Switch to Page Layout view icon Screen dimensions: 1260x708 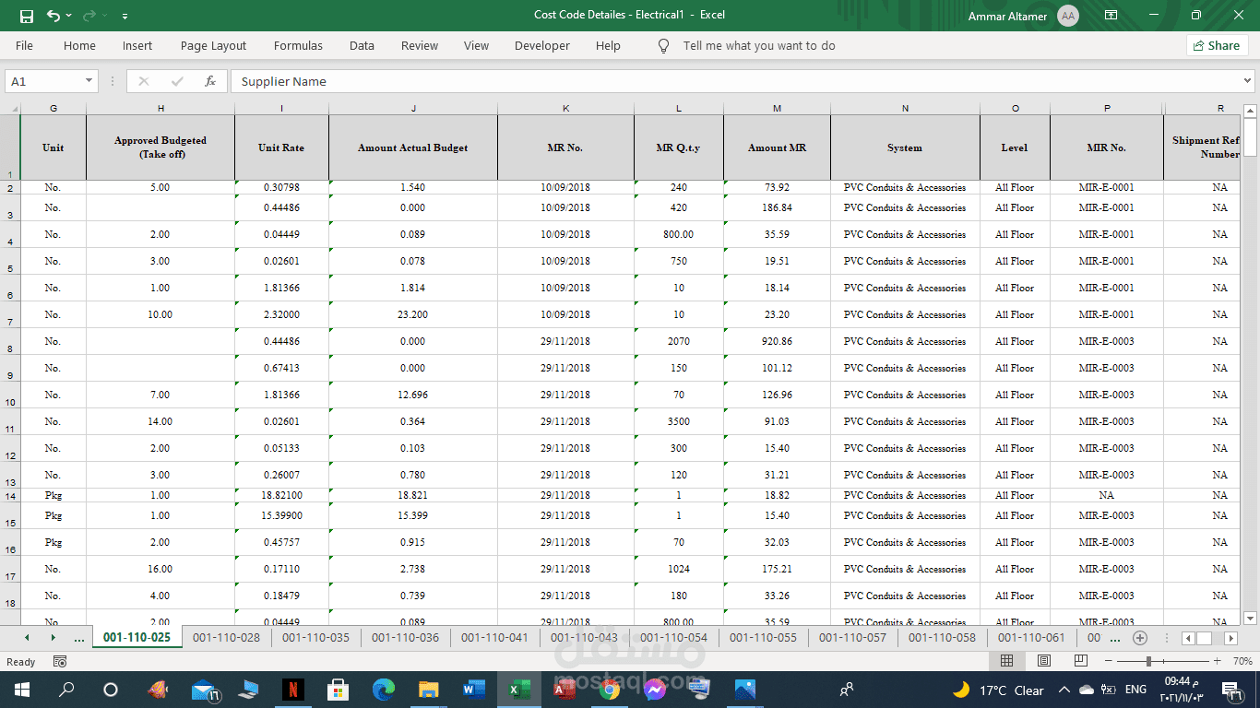[1043, 661]
